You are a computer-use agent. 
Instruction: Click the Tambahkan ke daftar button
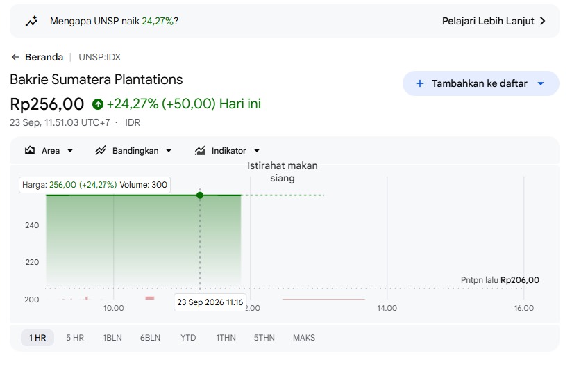tap(481, 83)
